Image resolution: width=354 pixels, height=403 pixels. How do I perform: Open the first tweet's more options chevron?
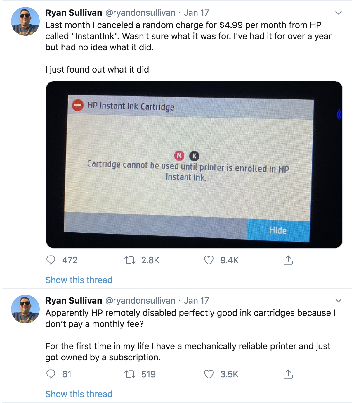click(338, 13)
